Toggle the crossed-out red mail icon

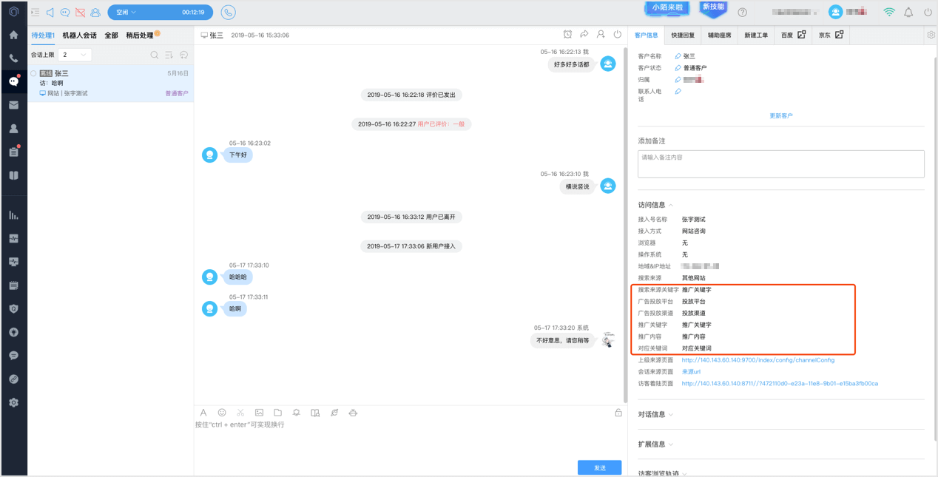click(80, 13)
